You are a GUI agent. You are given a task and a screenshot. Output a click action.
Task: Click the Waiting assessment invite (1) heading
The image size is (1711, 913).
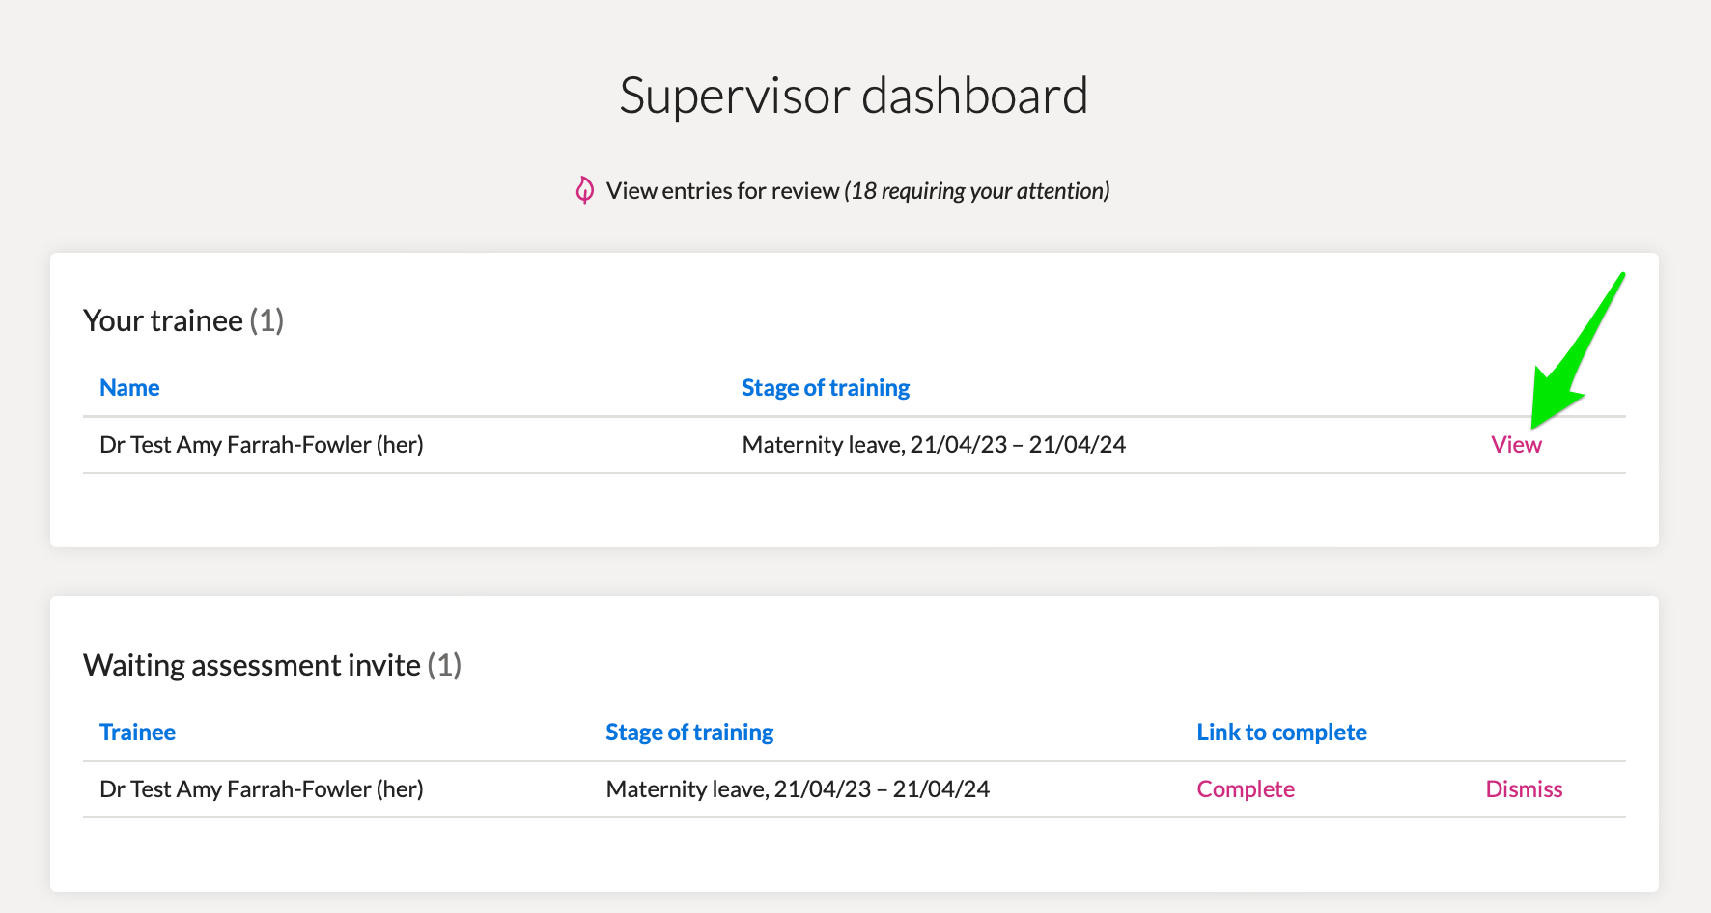point(272,665)
